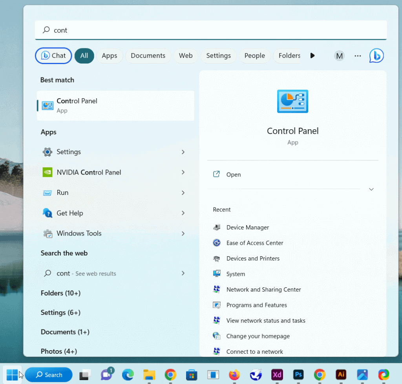Open the M account avatar
This screenshot has height=384, width=402.
[339, 56]
